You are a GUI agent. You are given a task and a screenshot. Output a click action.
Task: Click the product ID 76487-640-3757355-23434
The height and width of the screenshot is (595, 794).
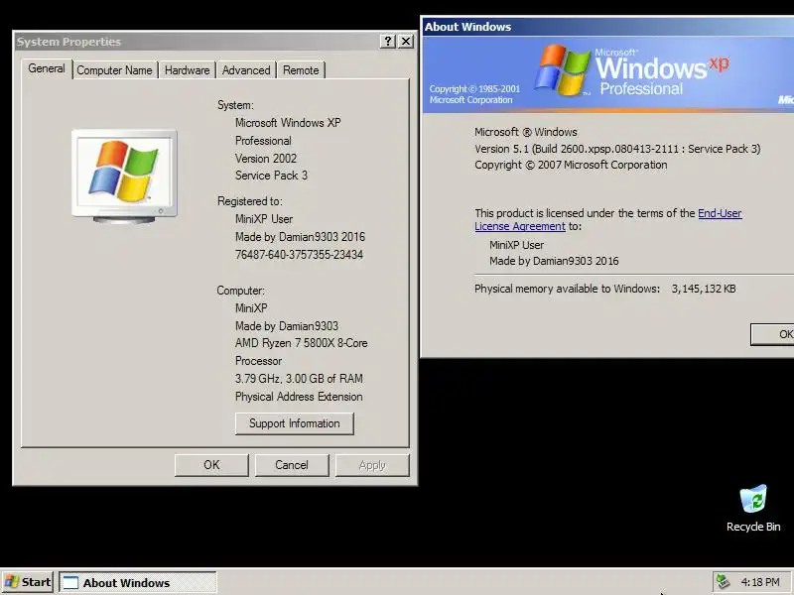click(x=299, y=255)
